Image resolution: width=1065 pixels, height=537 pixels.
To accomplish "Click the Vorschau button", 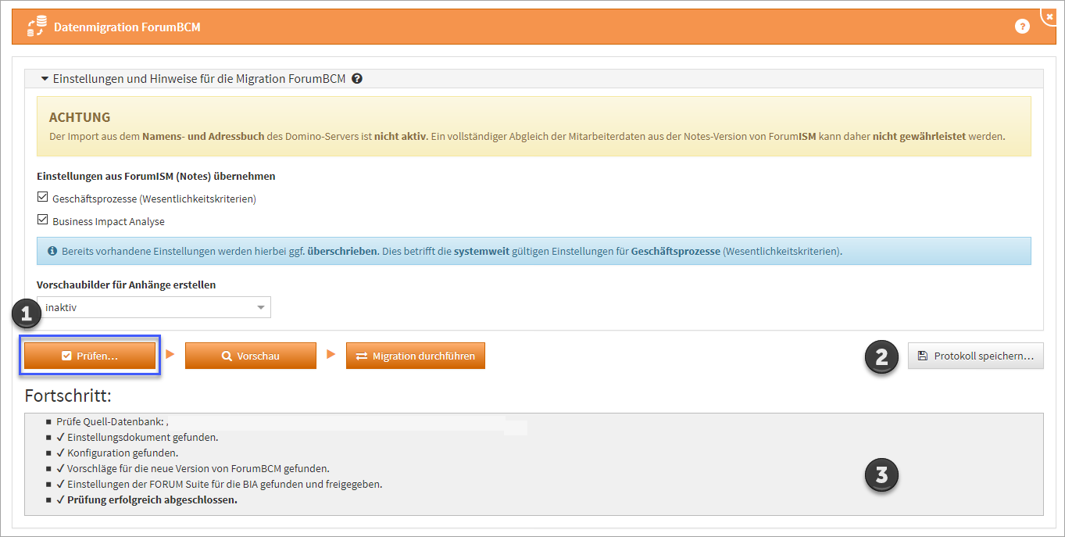I will (x=251, y=356).
